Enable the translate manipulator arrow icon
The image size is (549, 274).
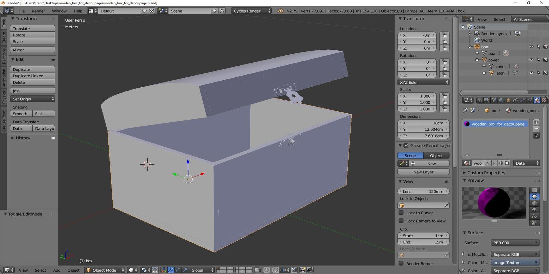(171, 270)
